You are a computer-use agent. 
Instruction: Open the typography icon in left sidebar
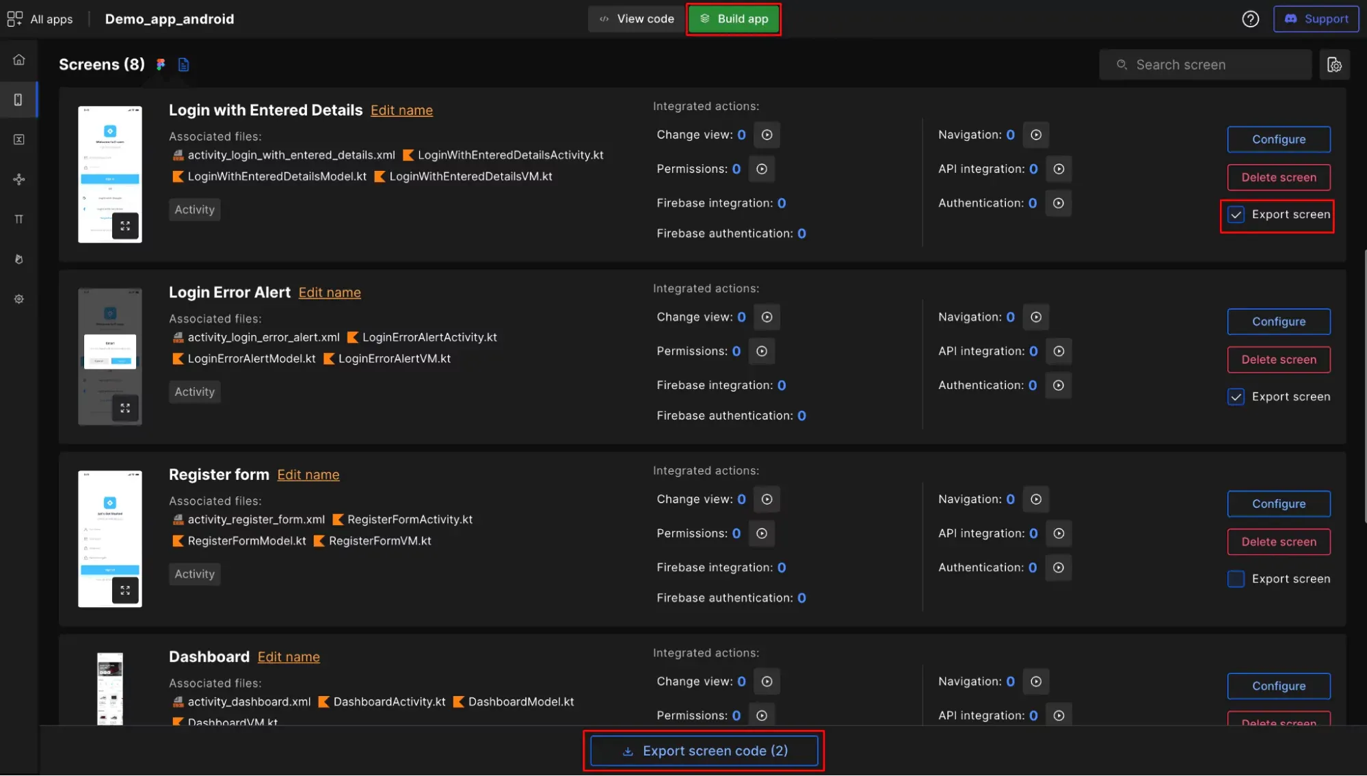point(19,219)
